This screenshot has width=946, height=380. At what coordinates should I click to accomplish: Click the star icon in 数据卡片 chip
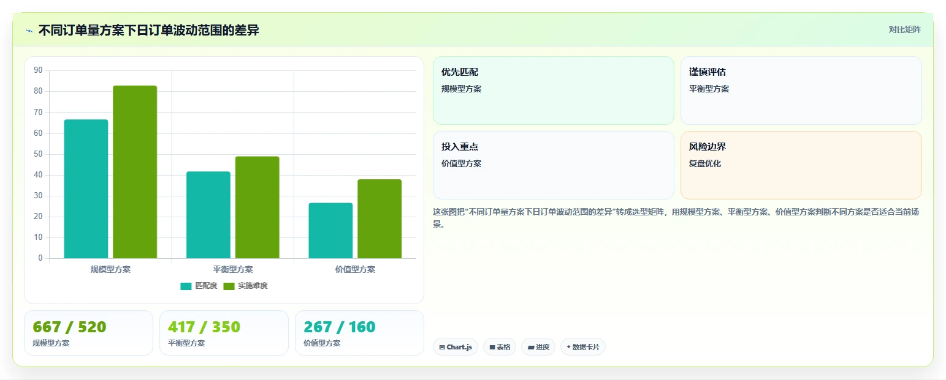569,347
